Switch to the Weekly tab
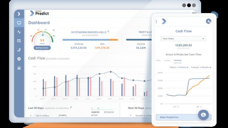This screenshot has height=128, width=228. tap(167, 61)
